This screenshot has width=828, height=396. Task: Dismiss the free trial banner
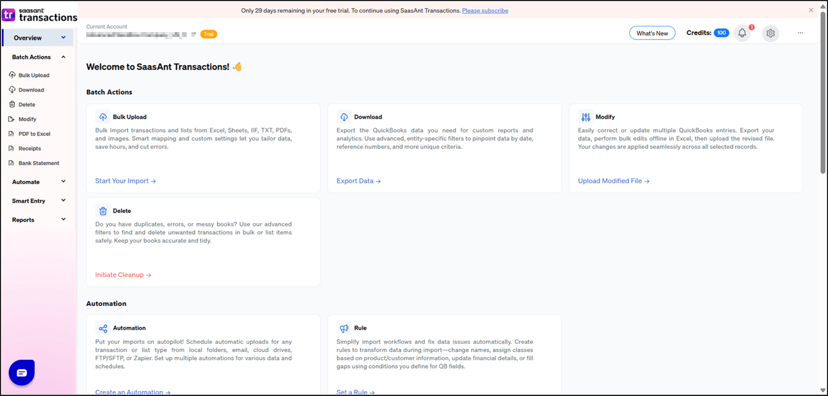pyautogui.click(x=811, y=10)
